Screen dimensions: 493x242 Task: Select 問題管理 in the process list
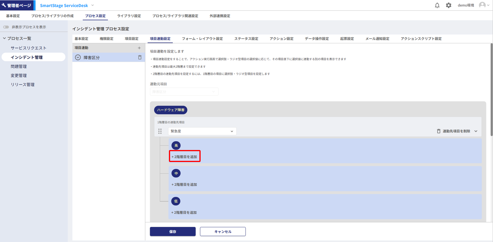19,67
